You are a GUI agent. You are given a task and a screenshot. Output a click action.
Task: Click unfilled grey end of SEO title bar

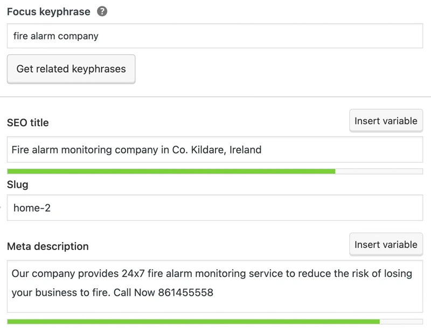click(379, 171)
